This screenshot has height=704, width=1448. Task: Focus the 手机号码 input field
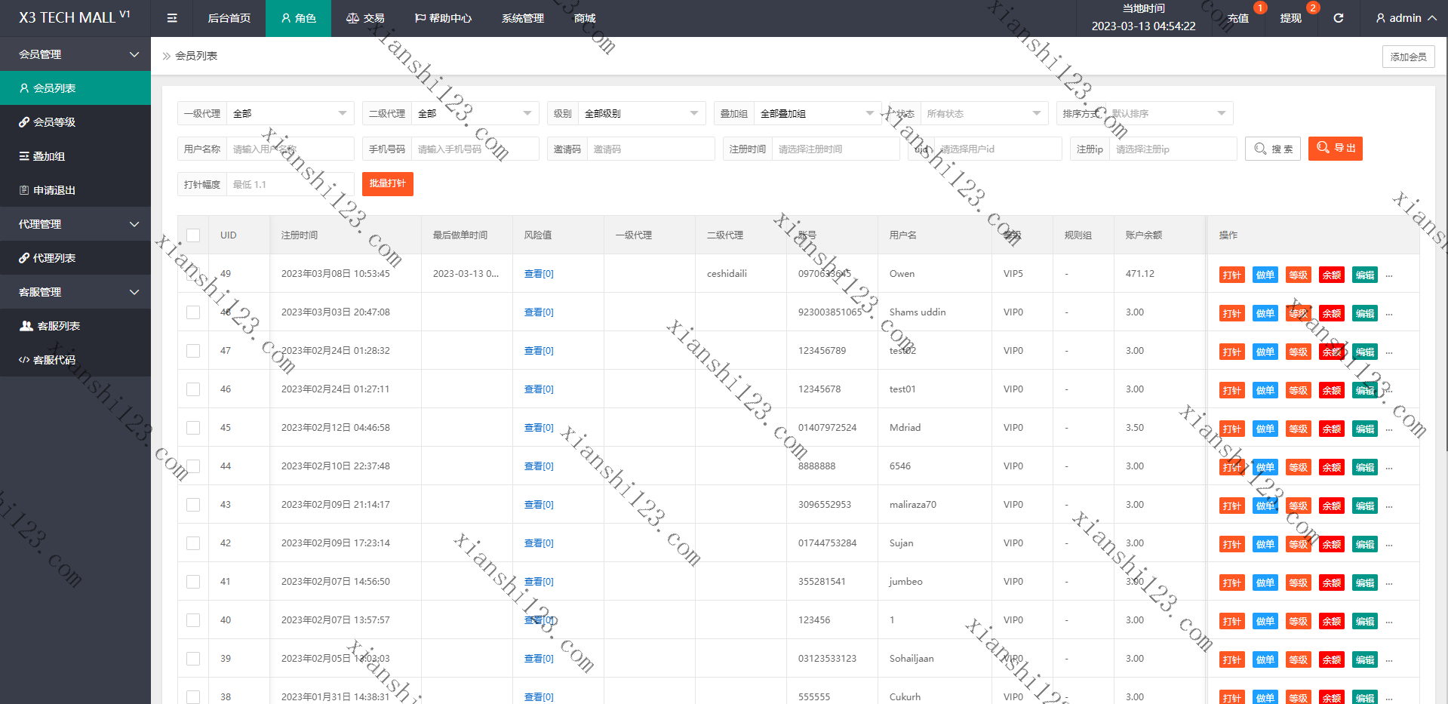point(475,149)
